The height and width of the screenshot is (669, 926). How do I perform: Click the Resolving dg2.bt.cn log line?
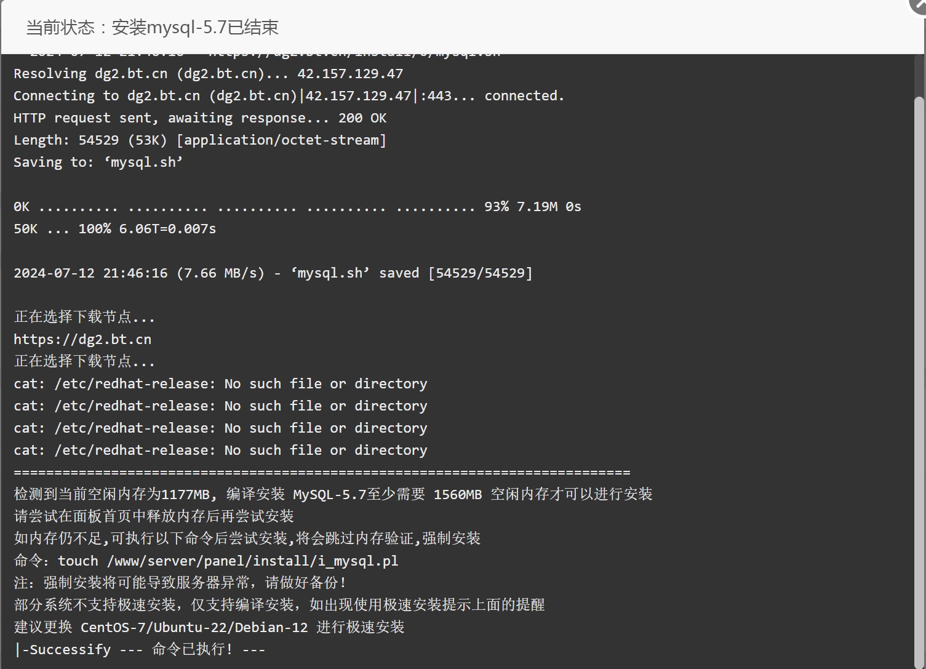(208, 73)
